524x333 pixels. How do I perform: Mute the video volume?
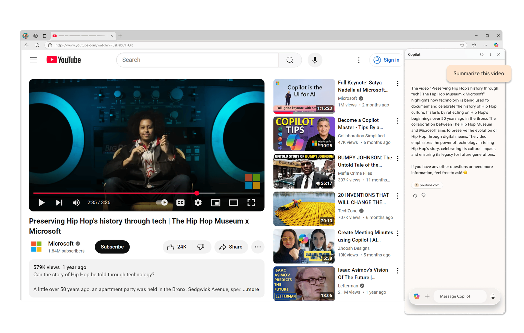(76, 202)
